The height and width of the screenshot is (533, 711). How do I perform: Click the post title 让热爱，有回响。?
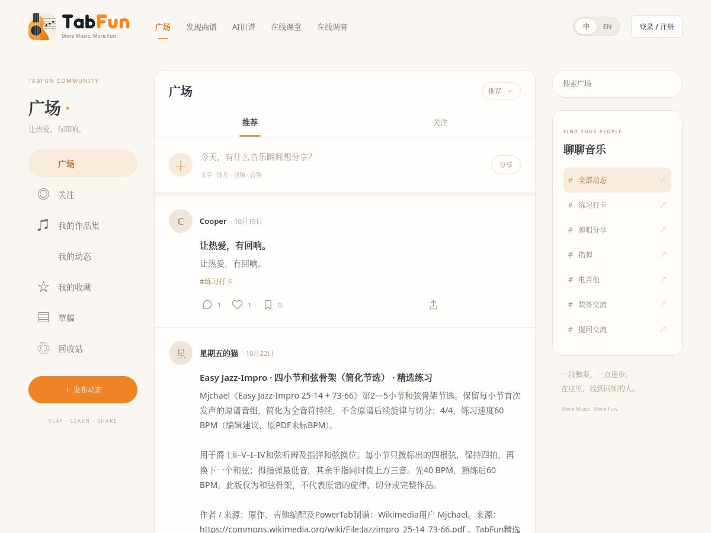(x=234, y=245)
